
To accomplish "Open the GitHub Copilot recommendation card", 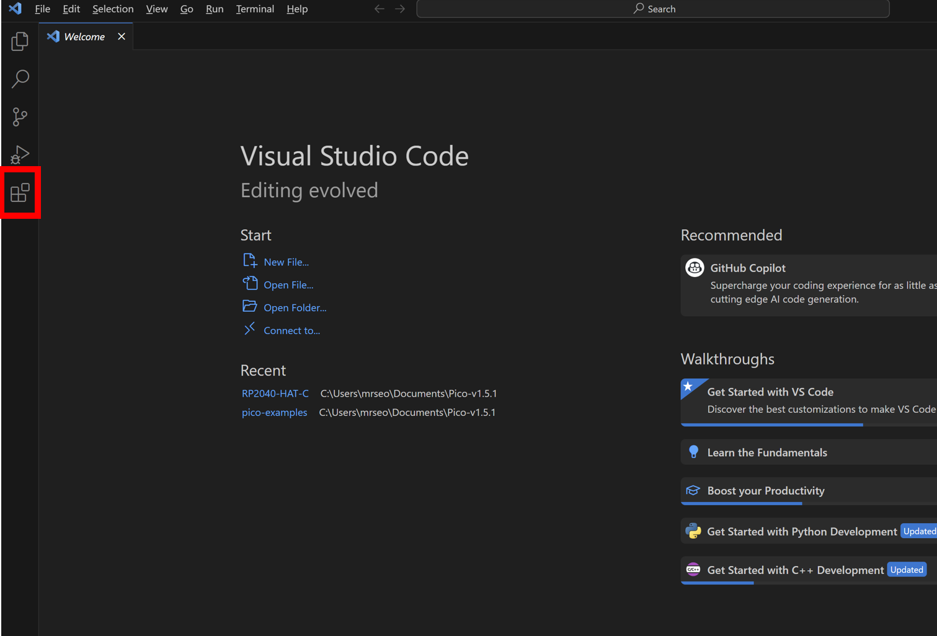I will pos(809,285).
